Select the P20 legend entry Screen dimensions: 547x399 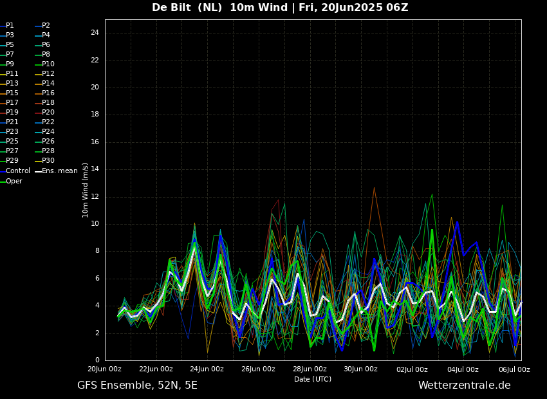[x=48, y=113]
